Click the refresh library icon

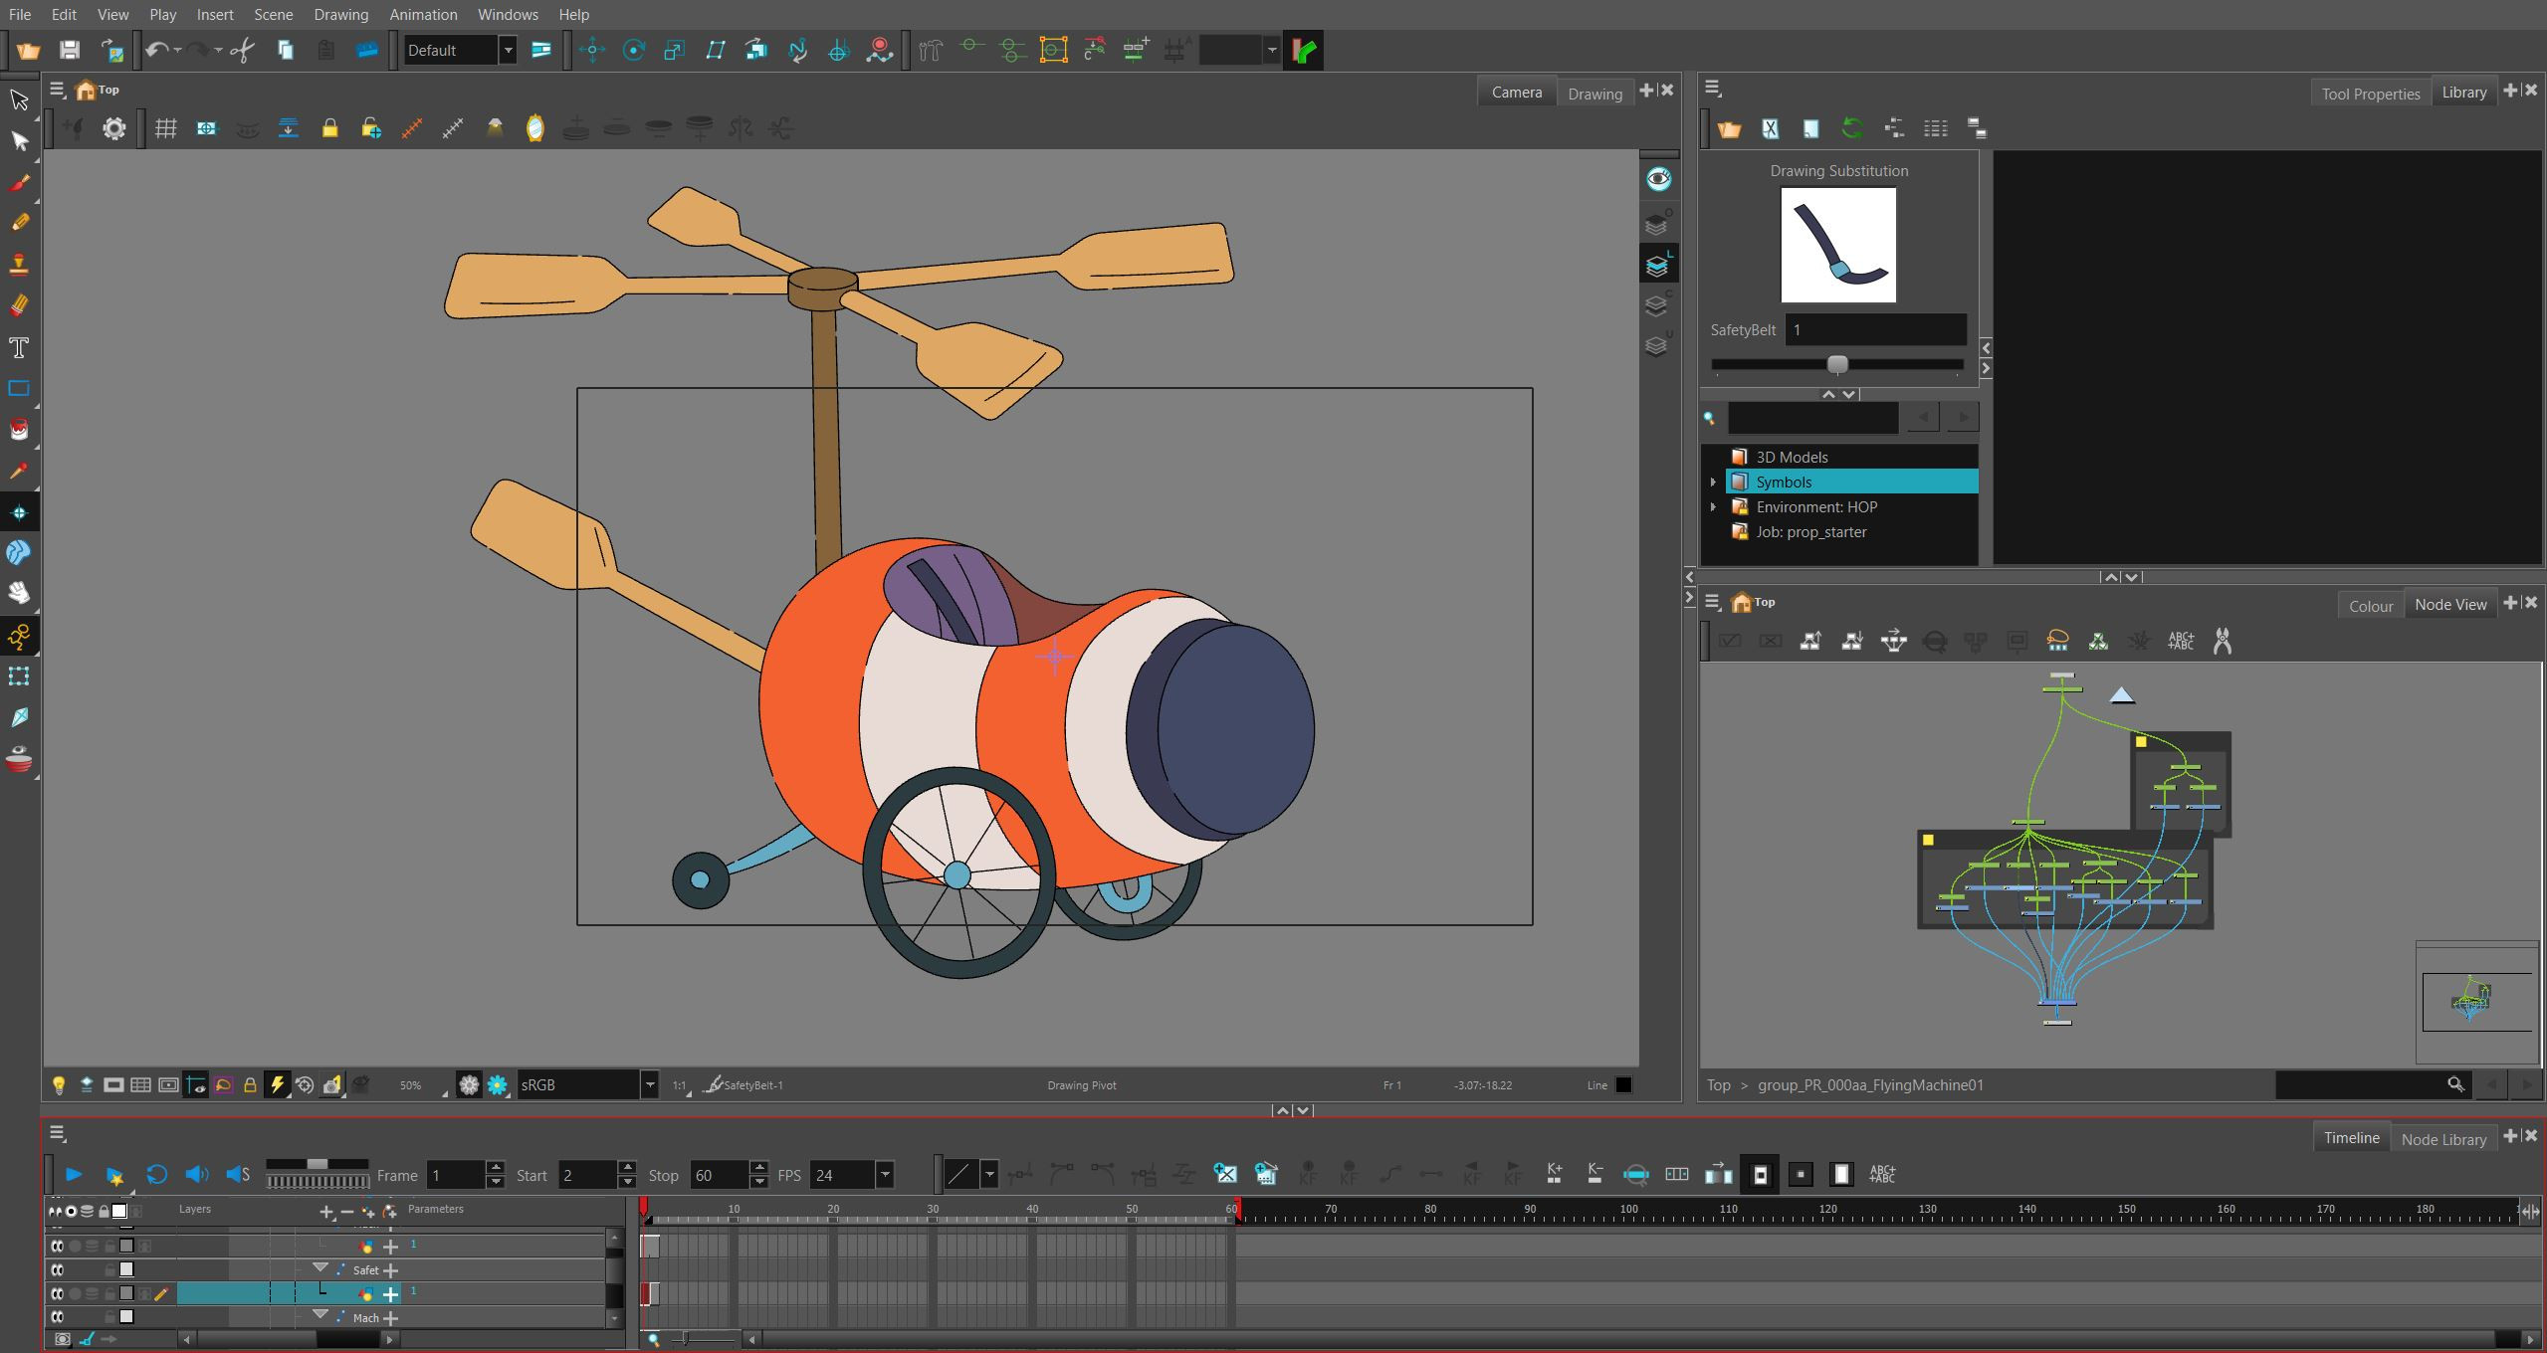click(x=1851, y=128)
